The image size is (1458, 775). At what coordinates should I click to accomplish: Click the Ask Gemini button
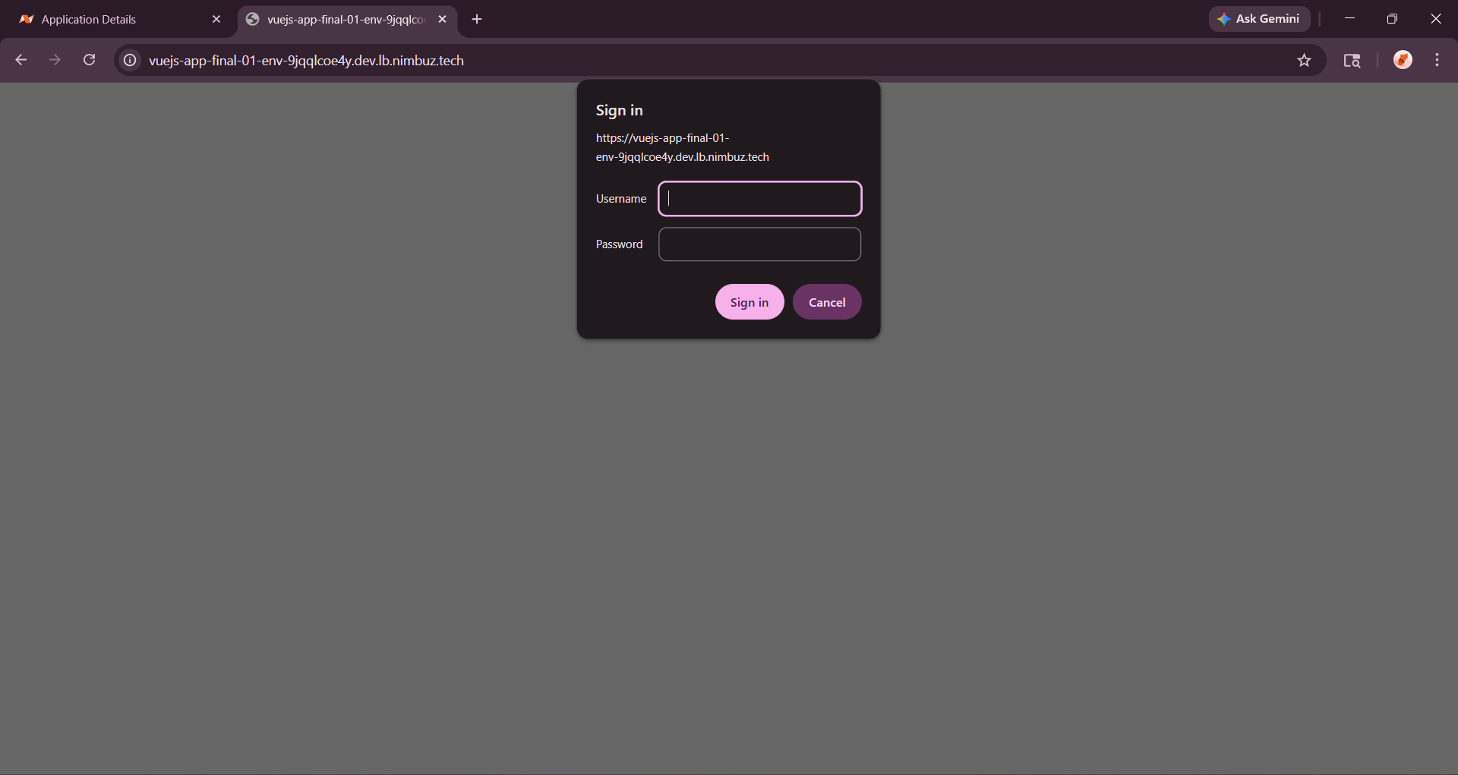click(1258, 19)
